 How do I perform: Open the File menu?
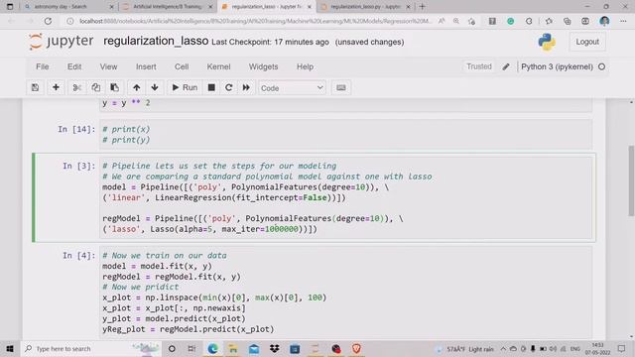pos(42,66)
